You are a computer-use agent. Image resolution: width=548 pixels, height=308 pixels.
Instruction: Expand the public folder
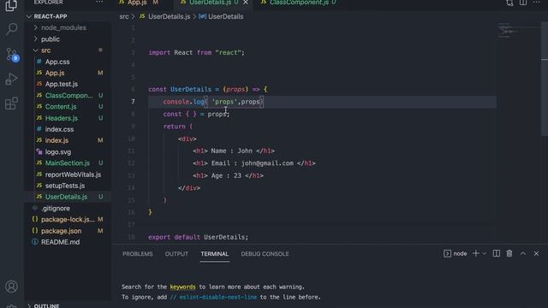(51, 39)
